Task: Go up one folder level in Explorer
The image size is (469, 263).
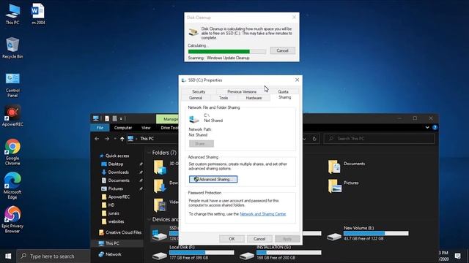Action: (x=122, y=139)
